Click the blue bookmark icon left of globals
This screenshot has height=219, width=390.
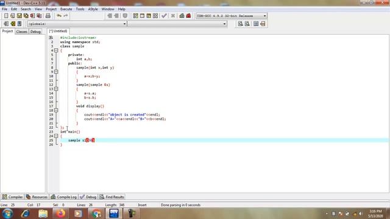tap(19, 24)
